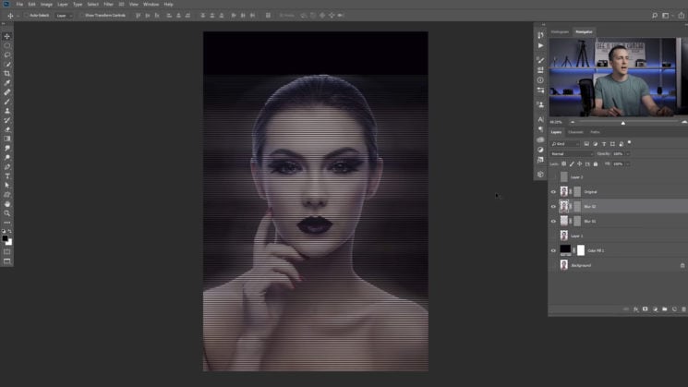Image resolution: width=688 pixels, height=387 pixels.
Task: Open the Auto-Select Layer dropdown
Action: [63, 16]
